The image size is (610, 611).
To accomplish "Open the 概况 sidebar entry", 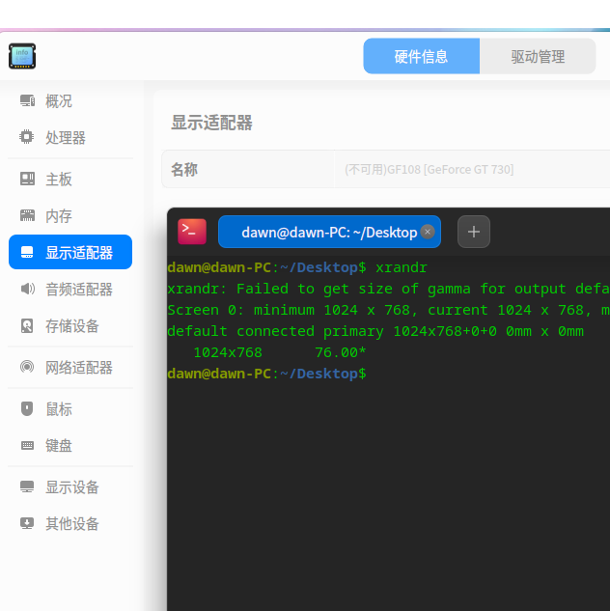I will pos(59,101).
